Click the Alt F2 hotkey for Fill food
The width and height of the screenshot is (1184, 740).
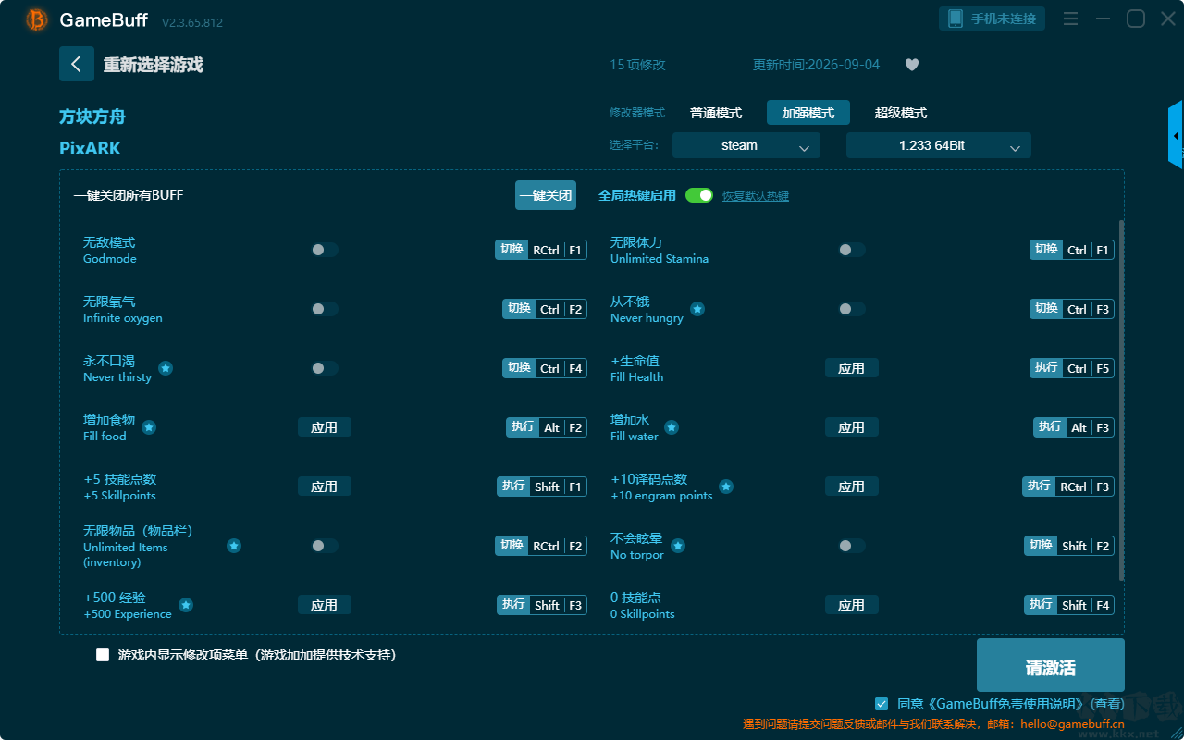547,427
